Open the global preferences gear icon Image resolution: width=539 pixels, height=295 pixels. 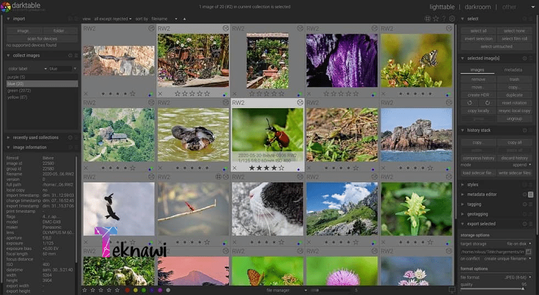pos(452,19)
